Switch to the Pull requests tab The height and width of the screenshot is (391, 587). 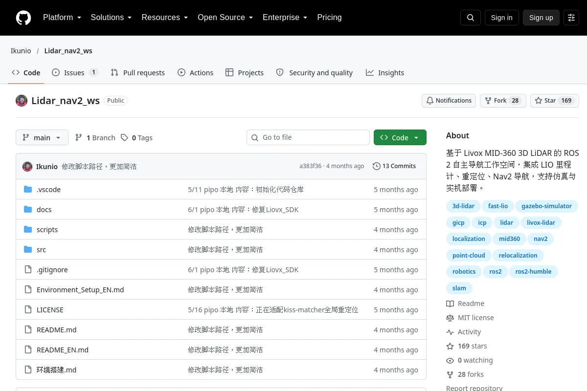coord(138,72)
